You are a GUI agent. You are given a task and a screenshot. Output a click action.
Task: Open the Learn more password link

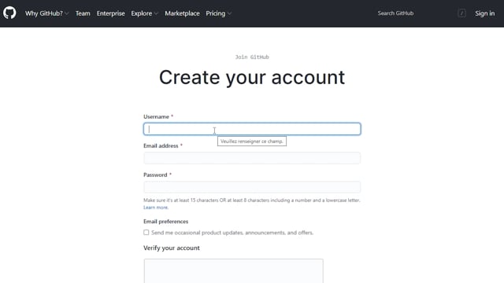(156, 208)
